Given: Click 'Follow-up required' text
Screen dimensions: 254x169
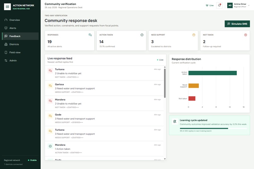Looking at the screenshot, I should pyautogui.click(x=212, y=46).
